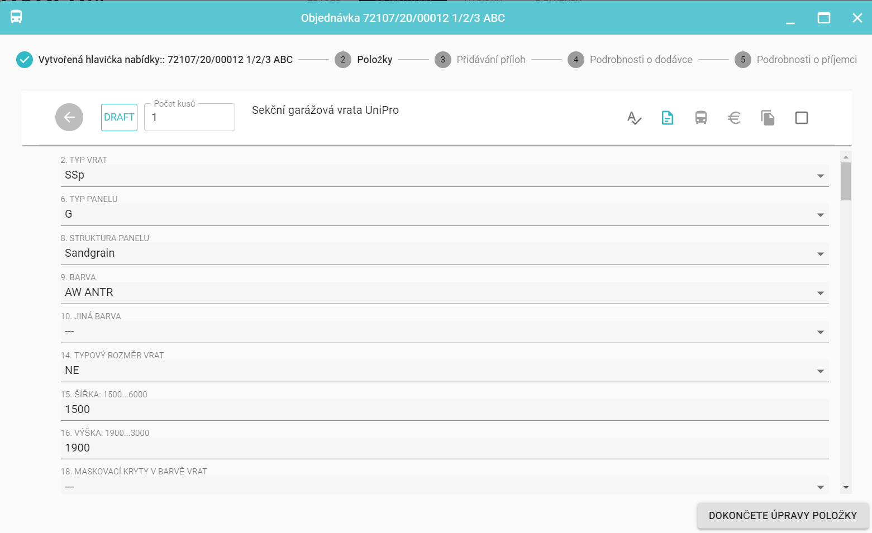The width and height of the screenshot is (872, 533).
Task: Switch to Přidávání příloh step
Action: click(x=480, y=60)
